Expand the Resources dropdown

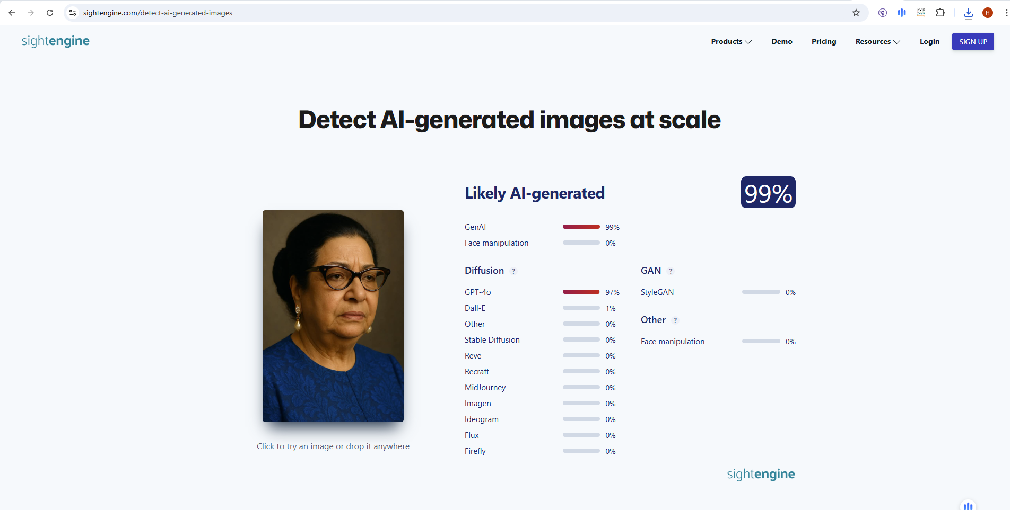pyautogui.click(x=877, y=41)
